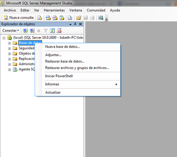This screenshot has width=177, height=157.
Task: Expand the Objetos de servidor folder
Action: [x=10, y=54]
